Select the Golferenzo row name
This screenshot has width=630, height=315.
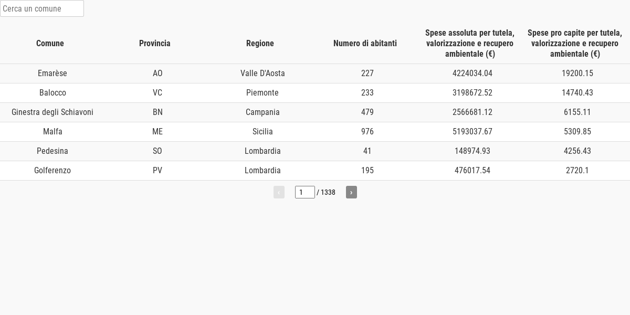click(x=52, y=171)
